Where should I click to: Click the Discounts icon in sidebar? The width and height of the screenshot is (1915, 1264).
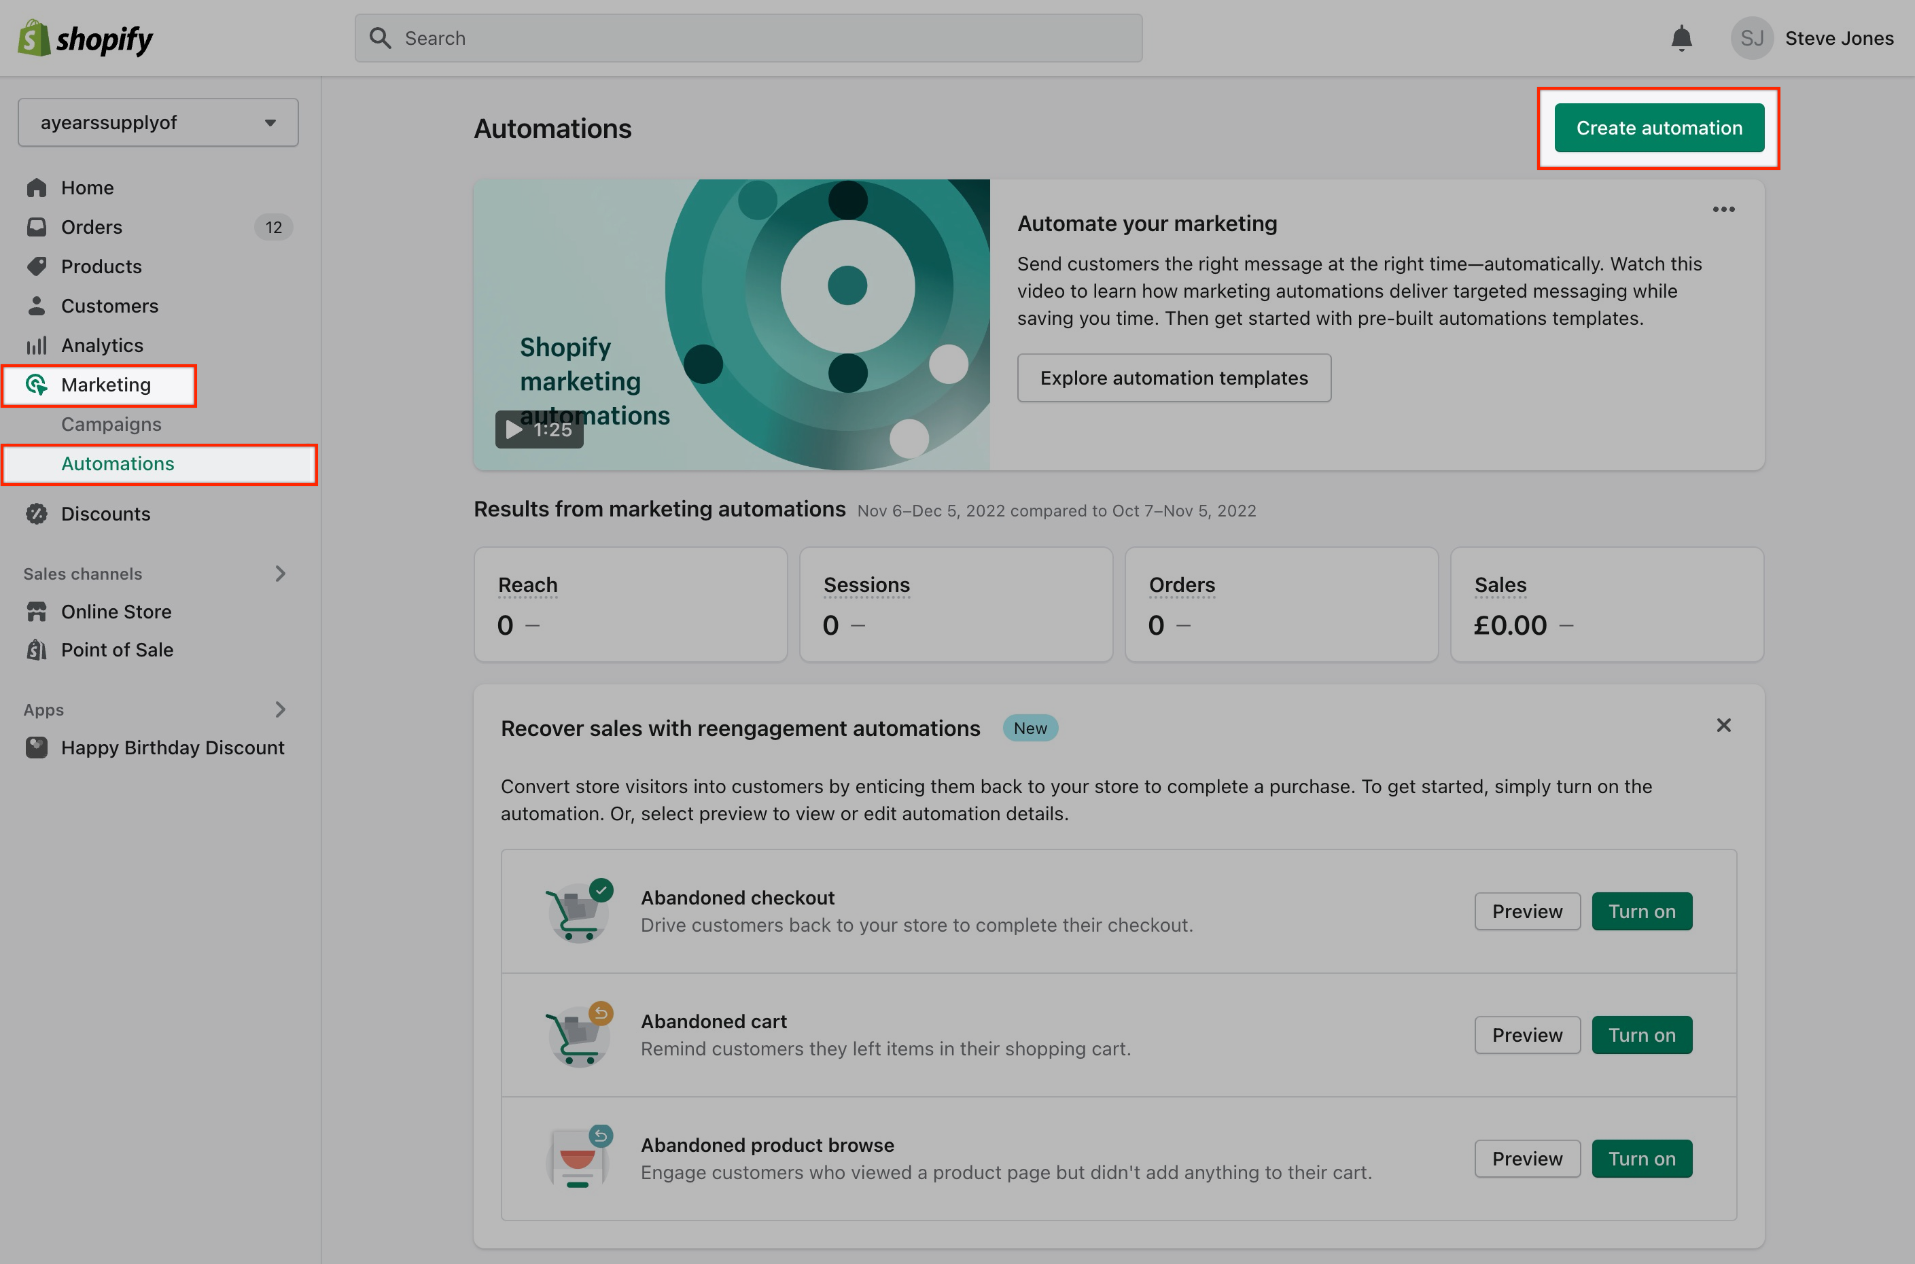[x=36, y=514]
